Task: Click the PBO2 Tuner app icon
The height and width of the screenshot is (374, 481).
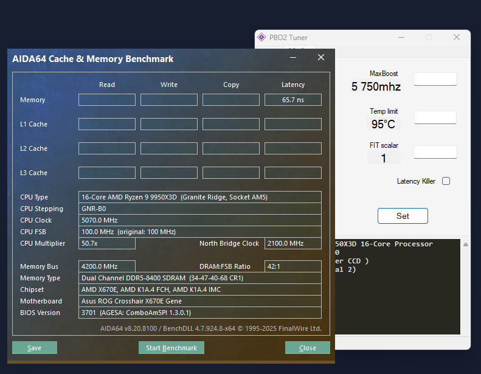Action: pos(261,38)
